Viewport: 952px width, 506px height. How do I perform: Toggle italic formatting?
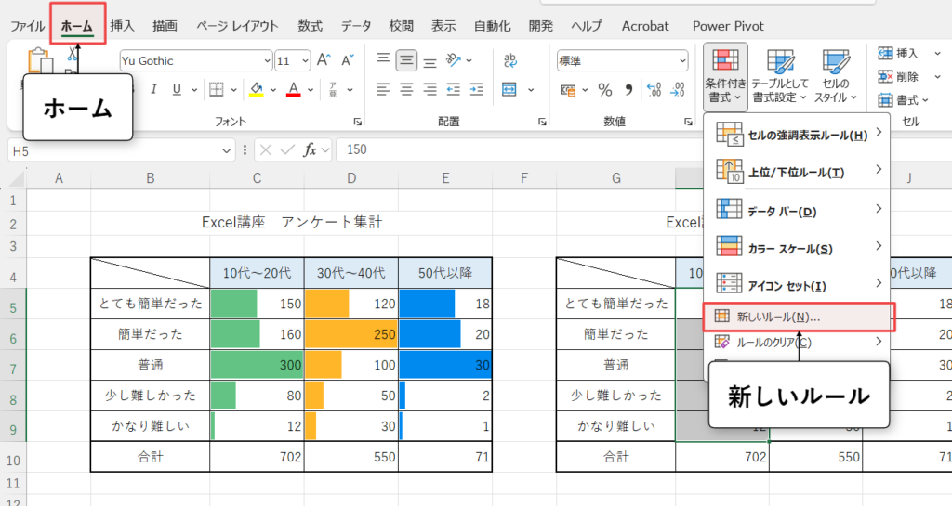[x=152, y=90]
